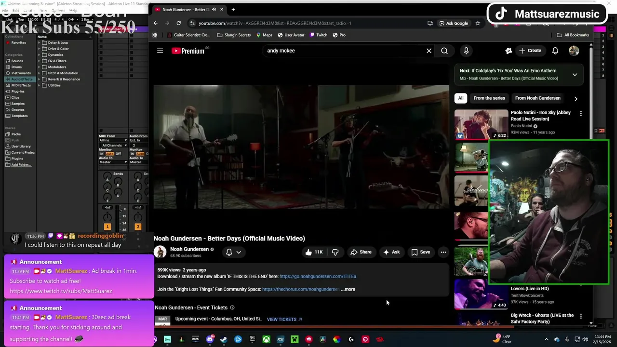Screen dimensions: 617x347
Task: Open Xbox app from the taskbar
Action: pos(266,339)
